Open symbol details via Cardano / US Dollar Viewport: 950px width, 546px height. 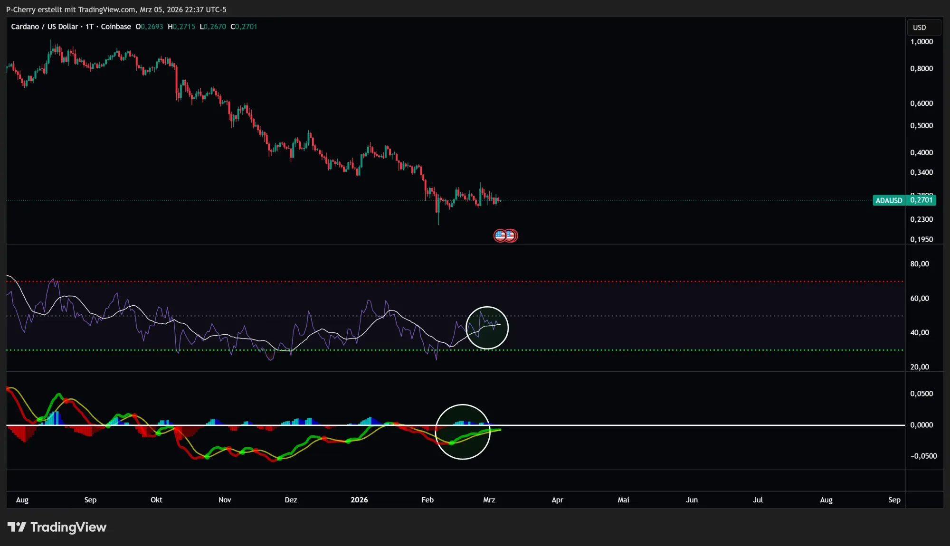pos(45,27)
